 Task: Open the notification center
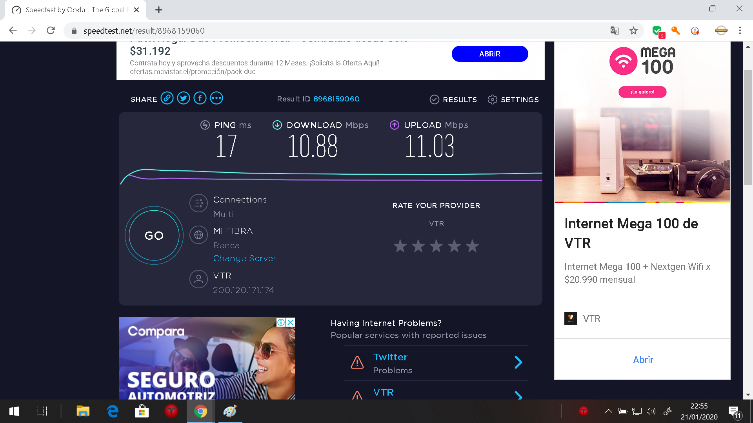coord(735,412)
